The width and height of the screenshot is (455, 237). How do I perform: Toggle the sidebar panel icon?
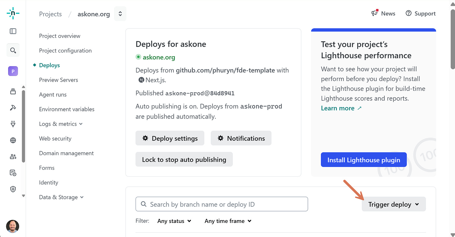pos(13,31)
